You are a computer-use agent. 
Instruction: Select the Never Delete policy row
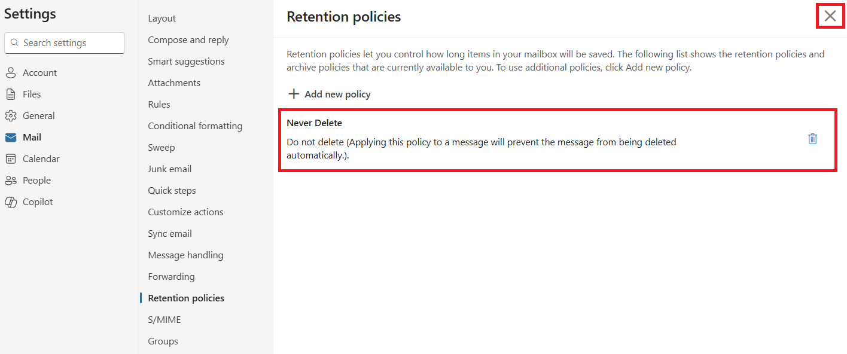pos(557,140)
